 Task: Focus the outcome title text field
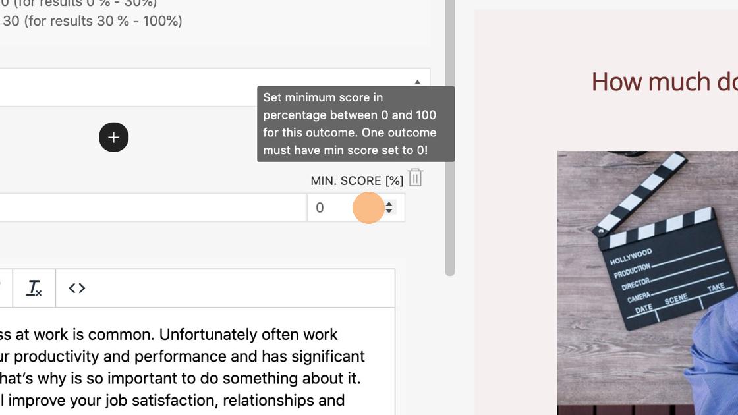tap(152, 207)
